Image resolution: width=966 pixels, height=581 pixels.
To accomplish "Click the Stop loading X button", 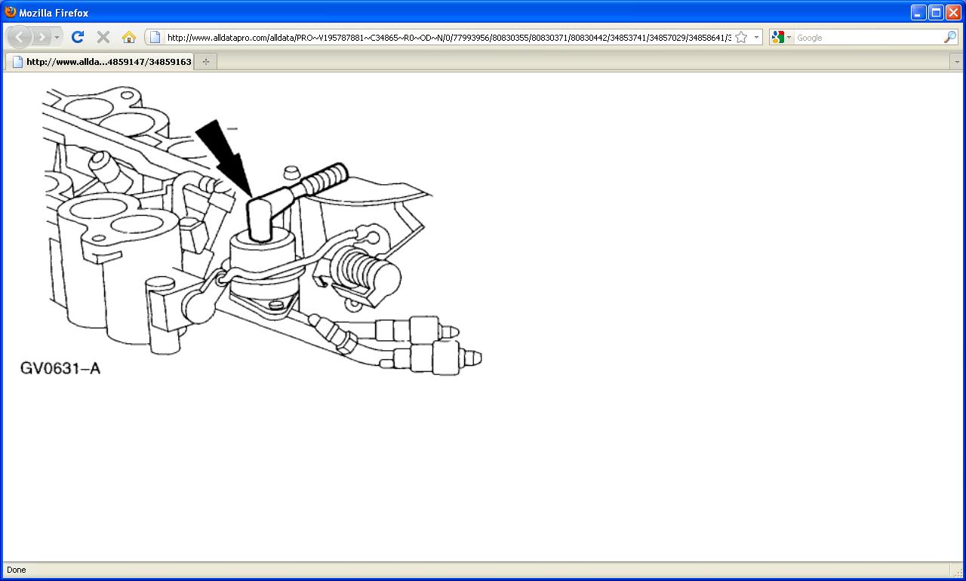I will [103, 37].
